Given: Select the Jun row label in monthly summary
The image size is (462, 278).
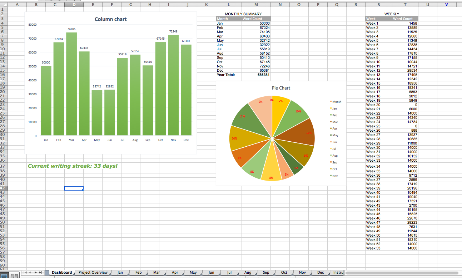Looking at the screenshot, I should point(229,45).
